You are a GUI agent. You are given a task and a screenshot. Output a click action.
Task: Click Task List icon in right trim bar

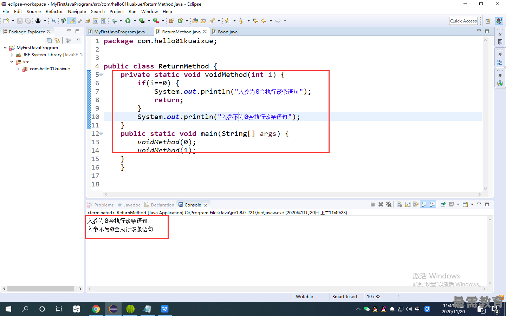pos(500,42)
